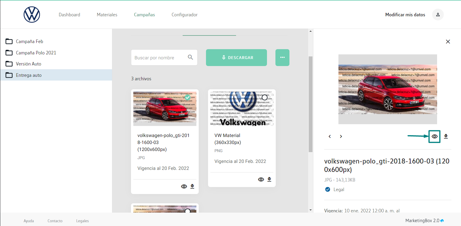Preview VW Material card with eye icon

[x=261, y=179]
